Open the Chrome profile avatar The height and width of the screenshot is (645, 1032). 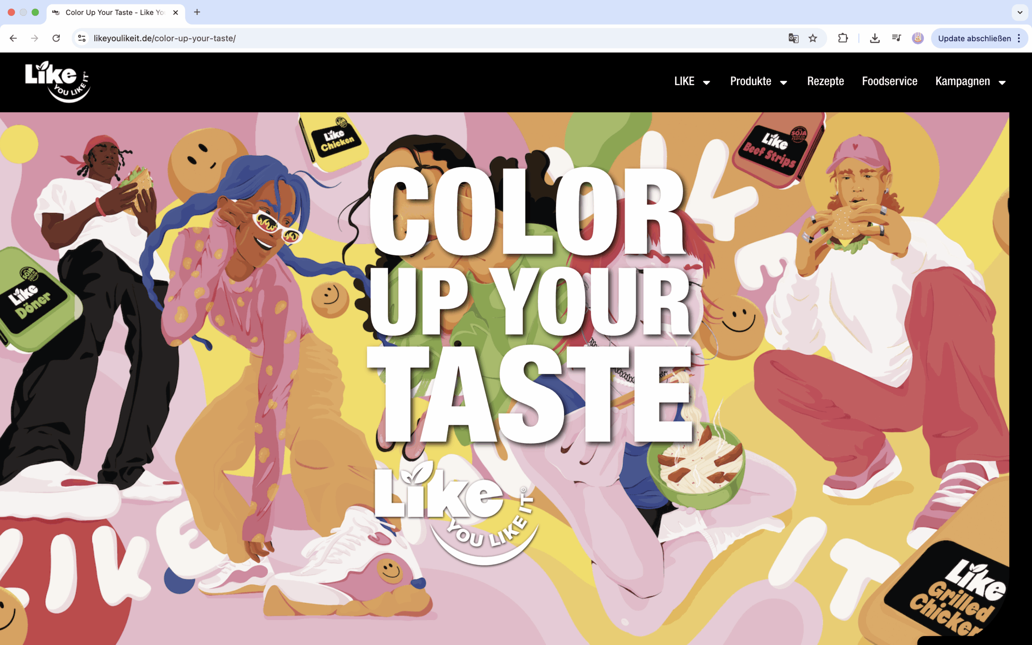pos(918,38)
